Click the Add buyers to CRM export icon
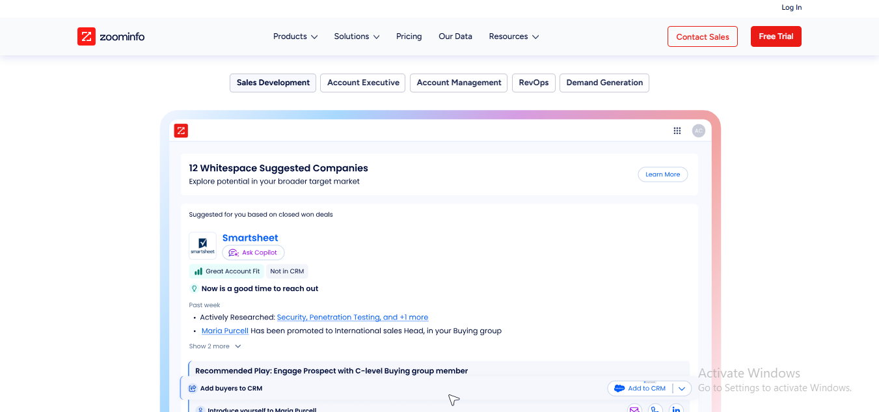This screenshot has width=879, height=412. point(193,389)
